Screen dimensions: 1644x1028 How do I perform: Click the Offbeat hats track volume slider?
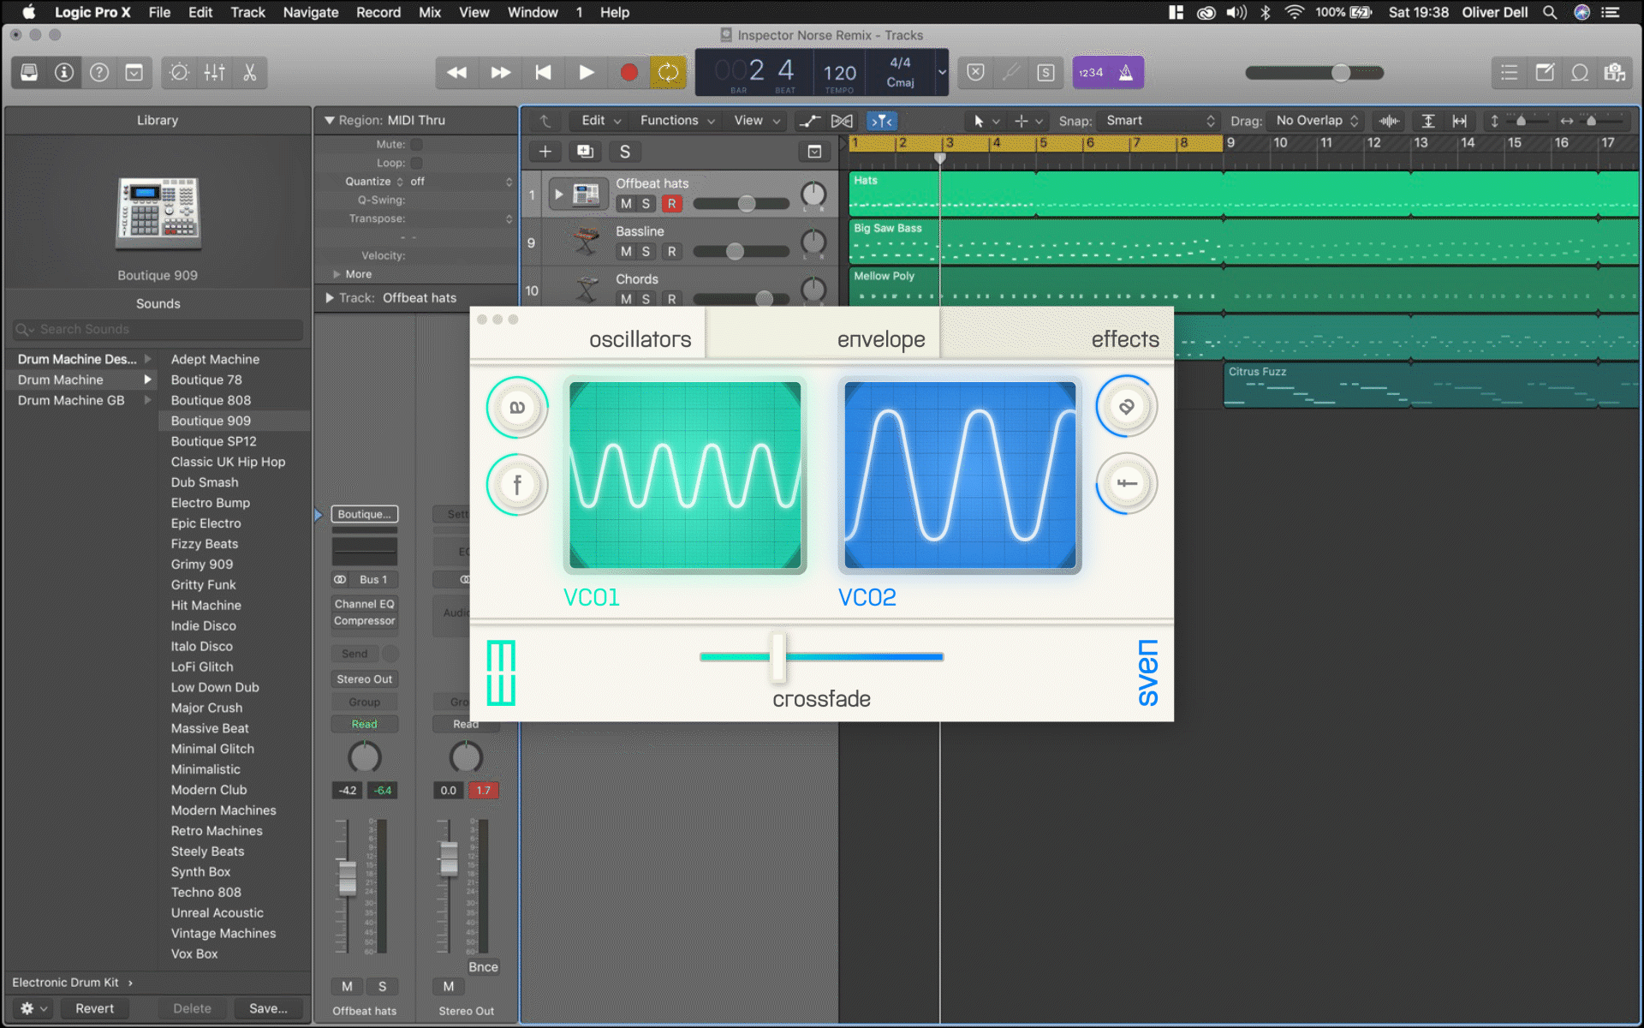coord(741,204)
